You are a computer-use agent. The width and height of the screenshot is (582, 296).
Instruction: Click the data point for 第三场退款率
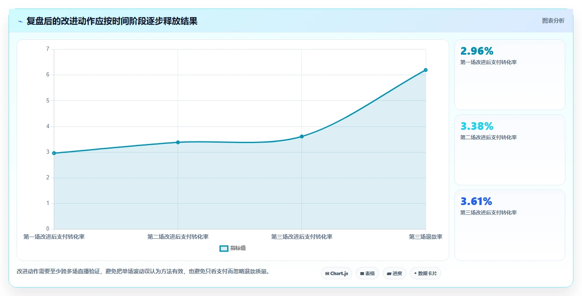tap(426, 70)
